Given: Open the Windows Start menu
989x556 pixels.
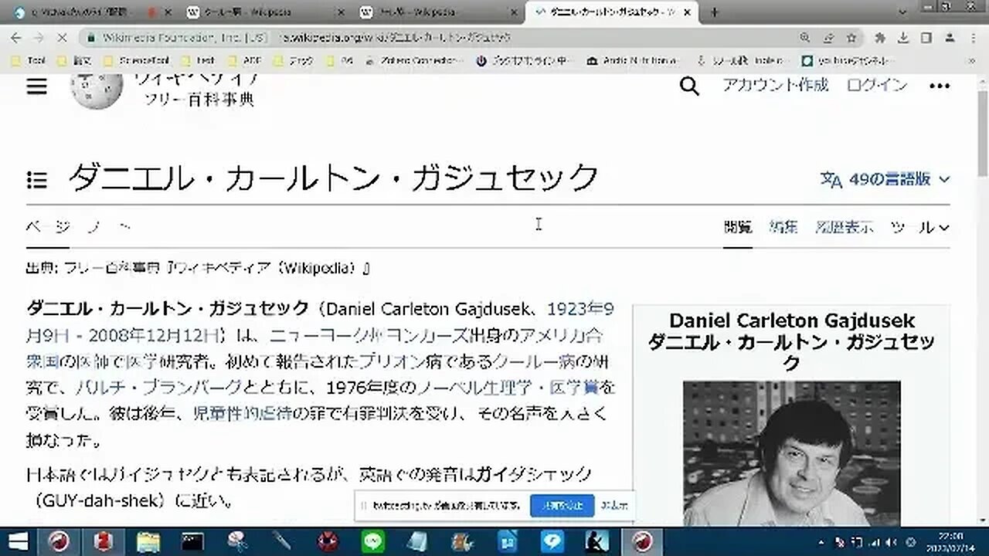Looking at the screenshot, I should pos(17,541).
